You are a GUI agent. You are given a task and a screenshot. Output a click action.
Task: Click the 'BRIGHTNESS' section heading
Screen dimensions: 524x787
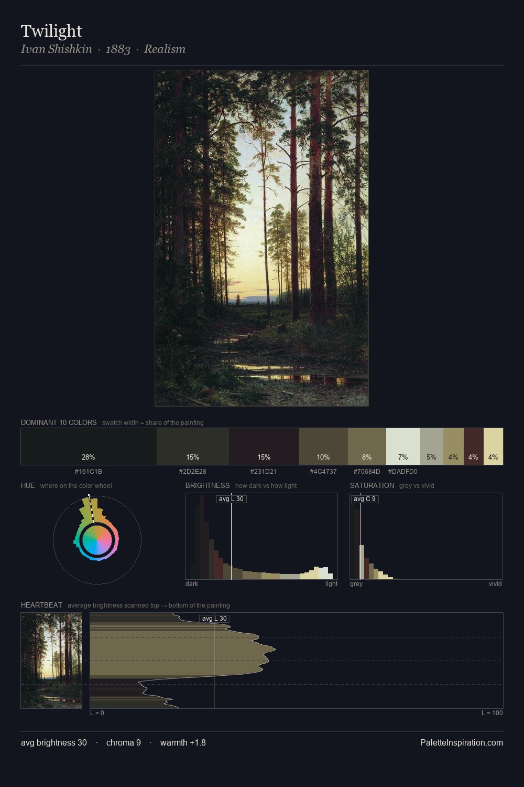pos(208,485)
